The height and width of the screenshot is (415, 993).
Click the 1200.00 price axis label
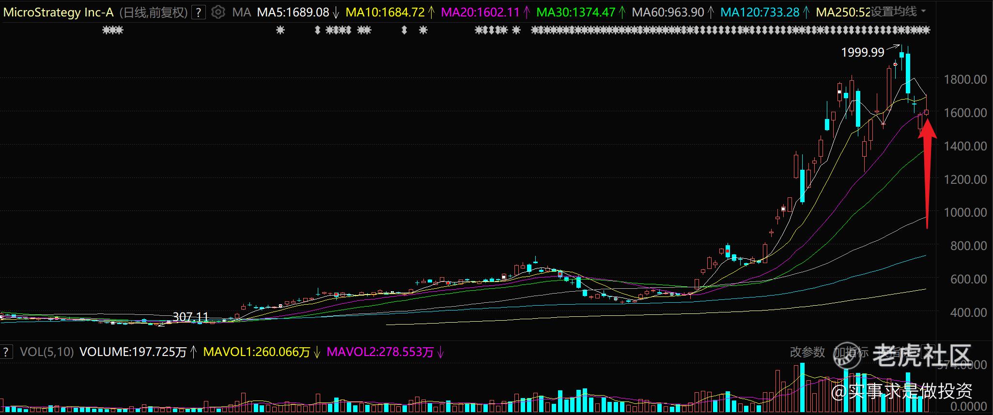point(965,179)
